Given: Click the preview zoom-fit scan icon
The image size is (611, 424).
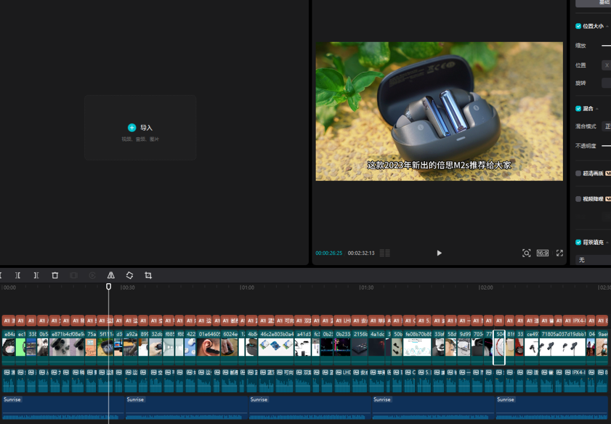Looking at the screenshot, I should tap(527, 253).
